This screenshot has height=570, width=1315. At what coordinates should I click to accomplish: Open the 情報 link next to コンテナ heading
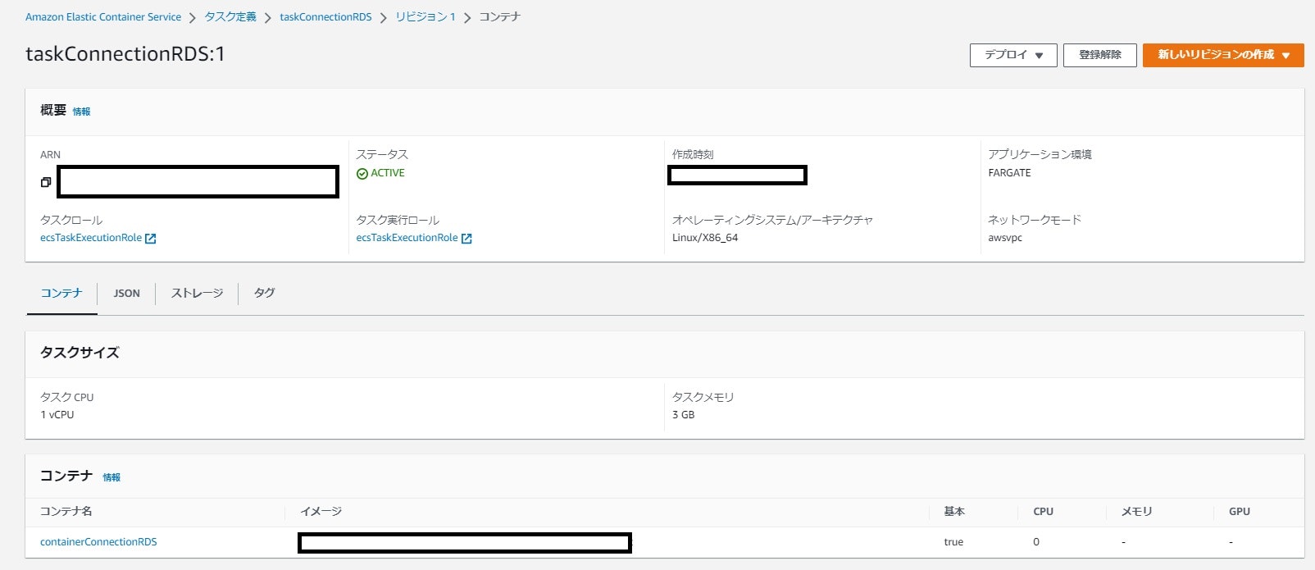coord(111,477)
